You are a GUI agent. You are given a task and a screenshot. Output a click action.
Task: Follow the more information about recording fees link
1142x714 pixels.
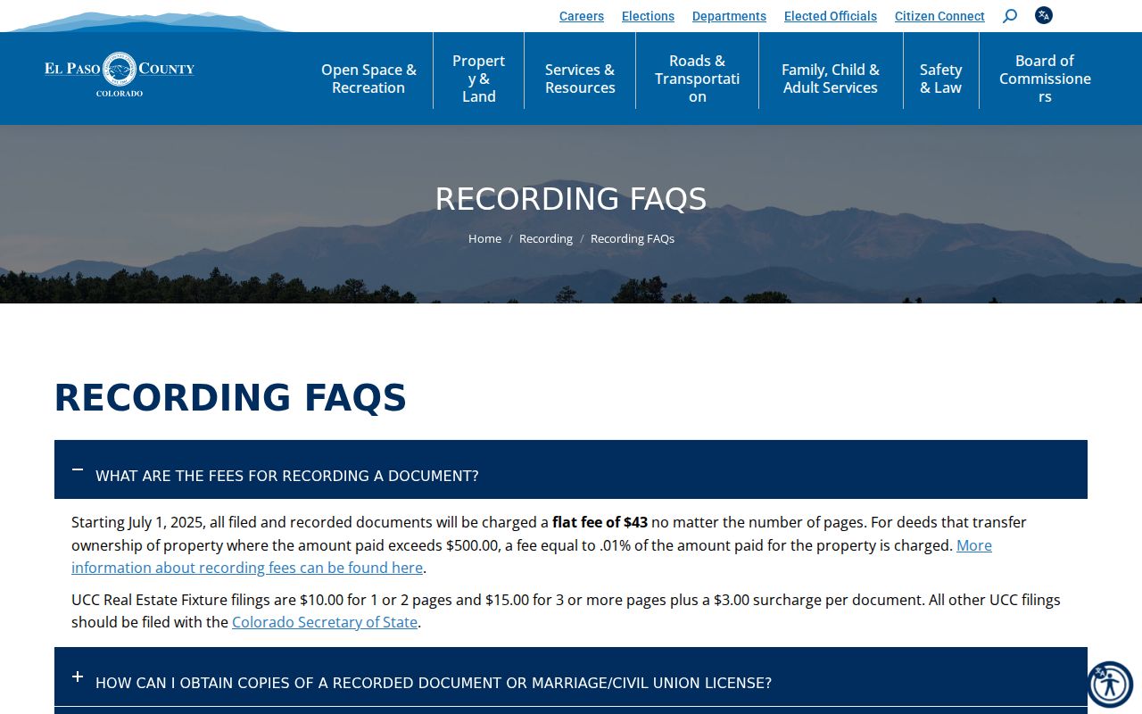point(532,556)
